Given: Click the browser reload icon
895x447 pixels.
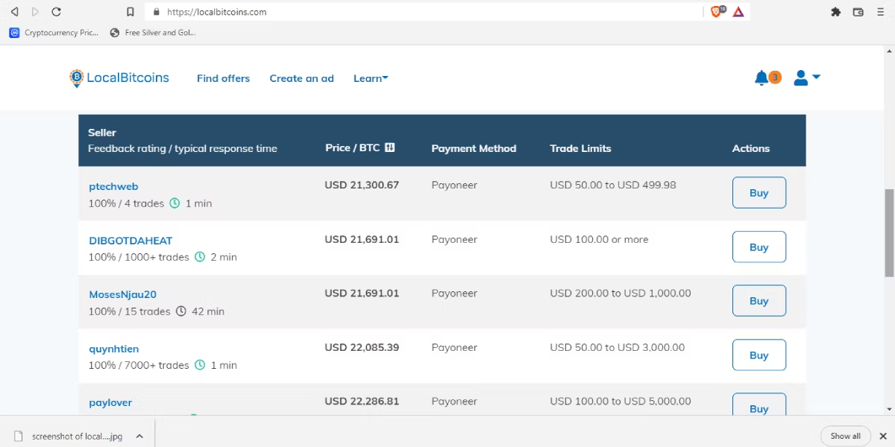Looking at the screenshot, I should 56,12.
